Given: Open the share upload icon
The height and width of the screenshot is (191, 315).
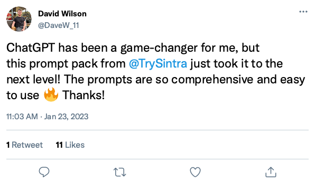Looking at the screenshot, I should pos(271,172).
